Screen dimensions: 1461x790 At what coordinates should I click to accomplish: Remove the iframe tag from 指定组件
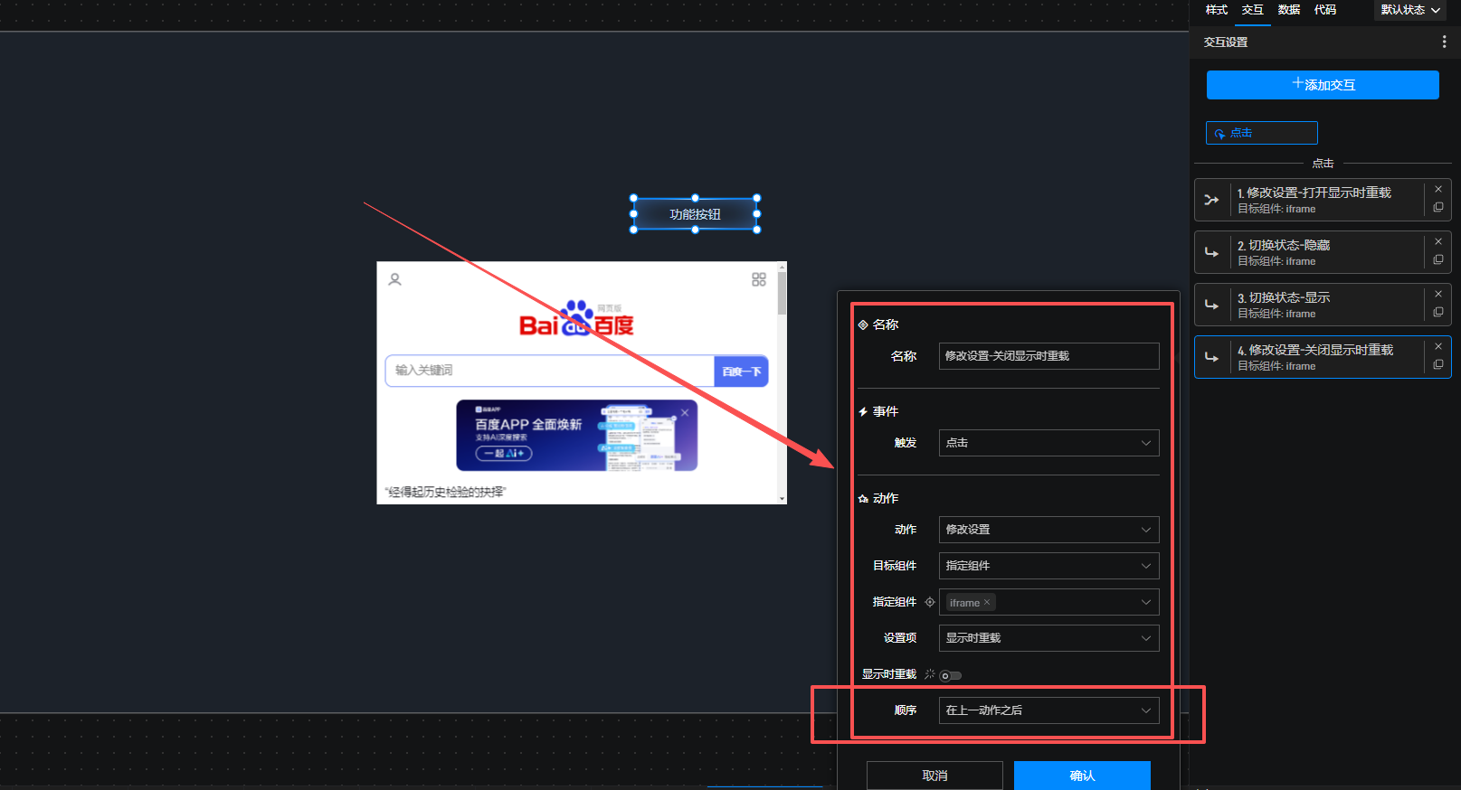[x=987, y=603]
